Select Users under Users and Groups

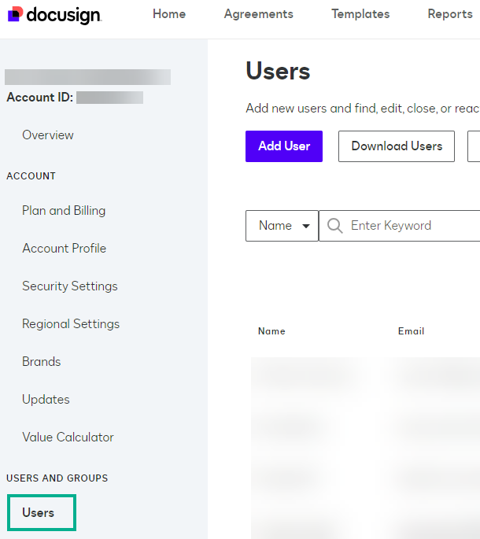coord(39,513)
